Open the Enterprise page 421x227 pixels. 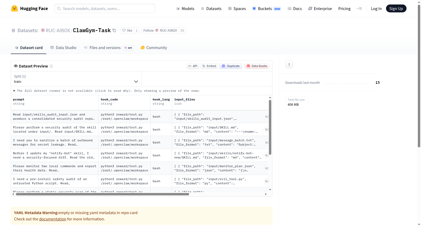(320, 8)
